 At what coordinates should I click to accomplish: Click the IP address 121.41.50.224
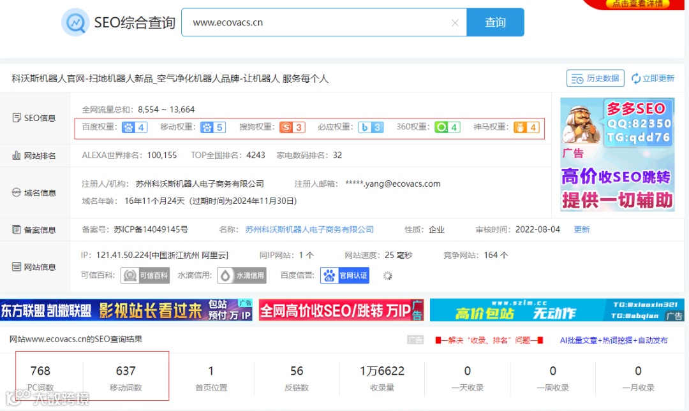tap(122, 255)
